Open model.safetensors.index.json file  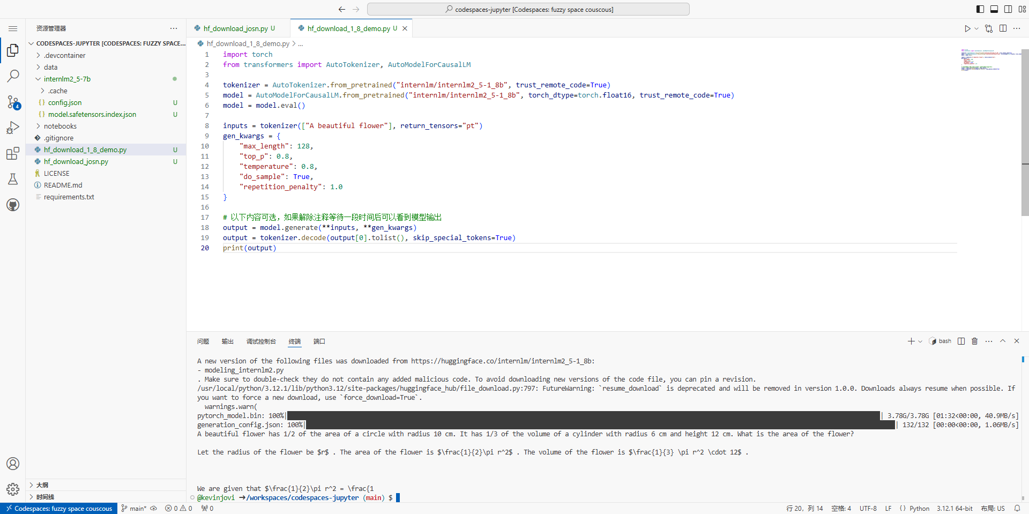106,114
